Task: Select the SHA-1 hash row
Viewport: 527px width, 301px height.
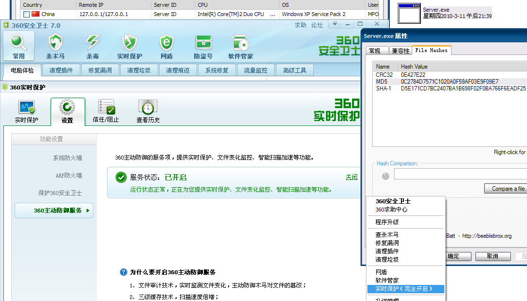Action: coord(451,89)
